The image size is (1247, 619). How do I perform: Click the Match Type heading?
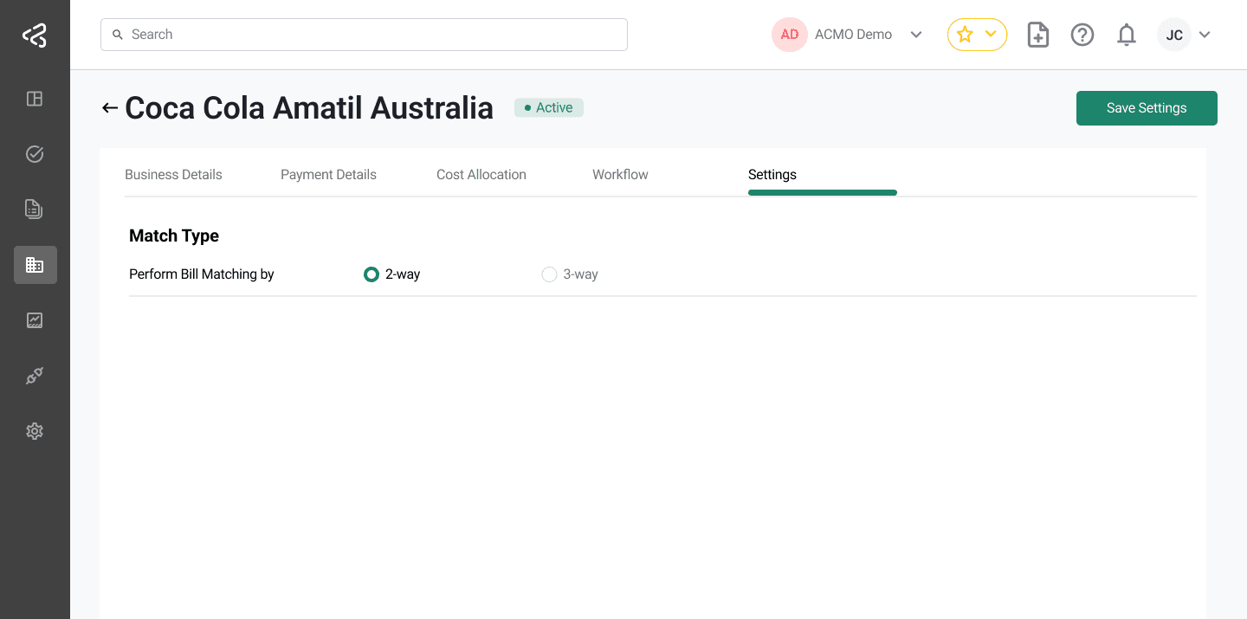click(x=174, y=235)
